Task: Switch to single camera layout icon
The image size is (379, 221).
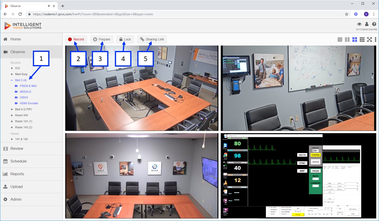Action: pos(340,39)
